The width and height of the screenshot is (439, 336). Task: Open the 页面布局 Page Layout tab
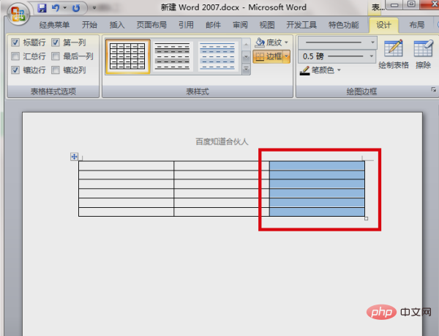tap(151, 24)
